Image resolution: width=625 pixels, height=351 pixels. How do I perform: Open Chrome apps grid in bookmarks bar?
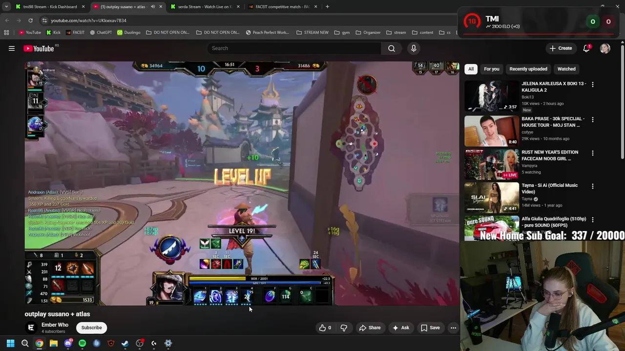point(6,33)
